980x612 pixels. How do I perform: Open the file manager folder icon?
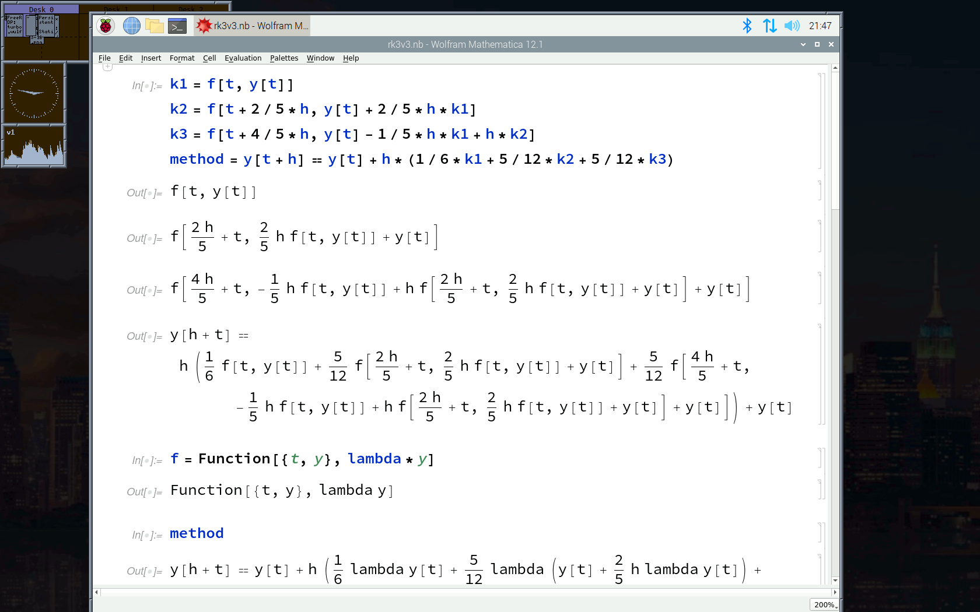tap(154, 26)
